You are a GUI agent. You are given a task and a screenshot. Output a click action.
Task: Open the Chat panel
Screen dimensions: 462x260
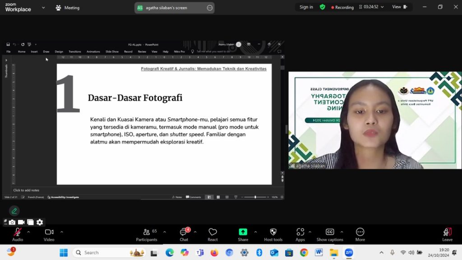(x=184, y=232)
